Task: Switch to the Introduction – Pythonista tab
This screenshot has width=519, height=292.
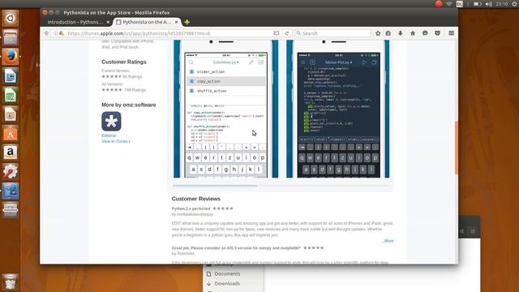Action: pyautogui.click(x=75, y=22)
